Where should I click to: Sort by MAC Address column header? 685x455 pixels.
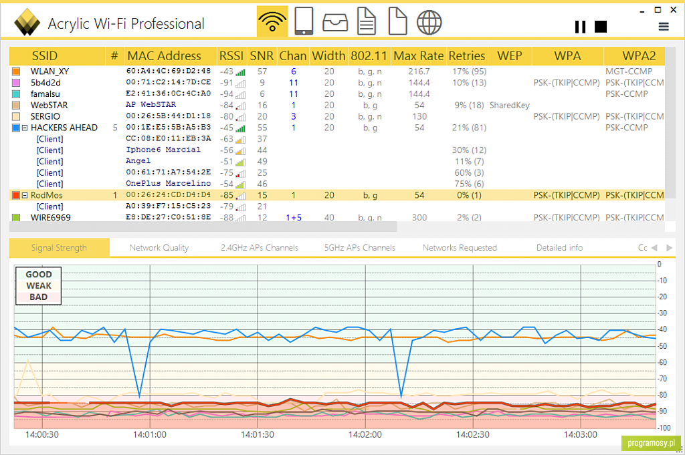point(171,56)
